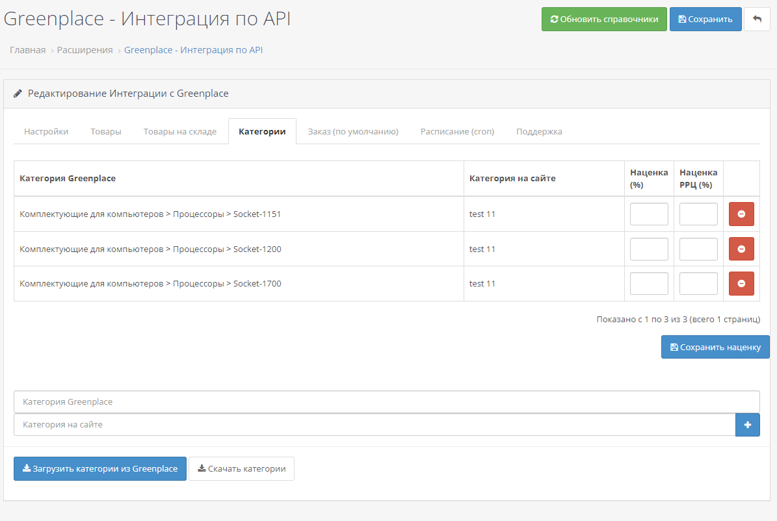This screenshot has width=777, height=521.
Task: Select the Категории tab
Action: click(262, 131)
